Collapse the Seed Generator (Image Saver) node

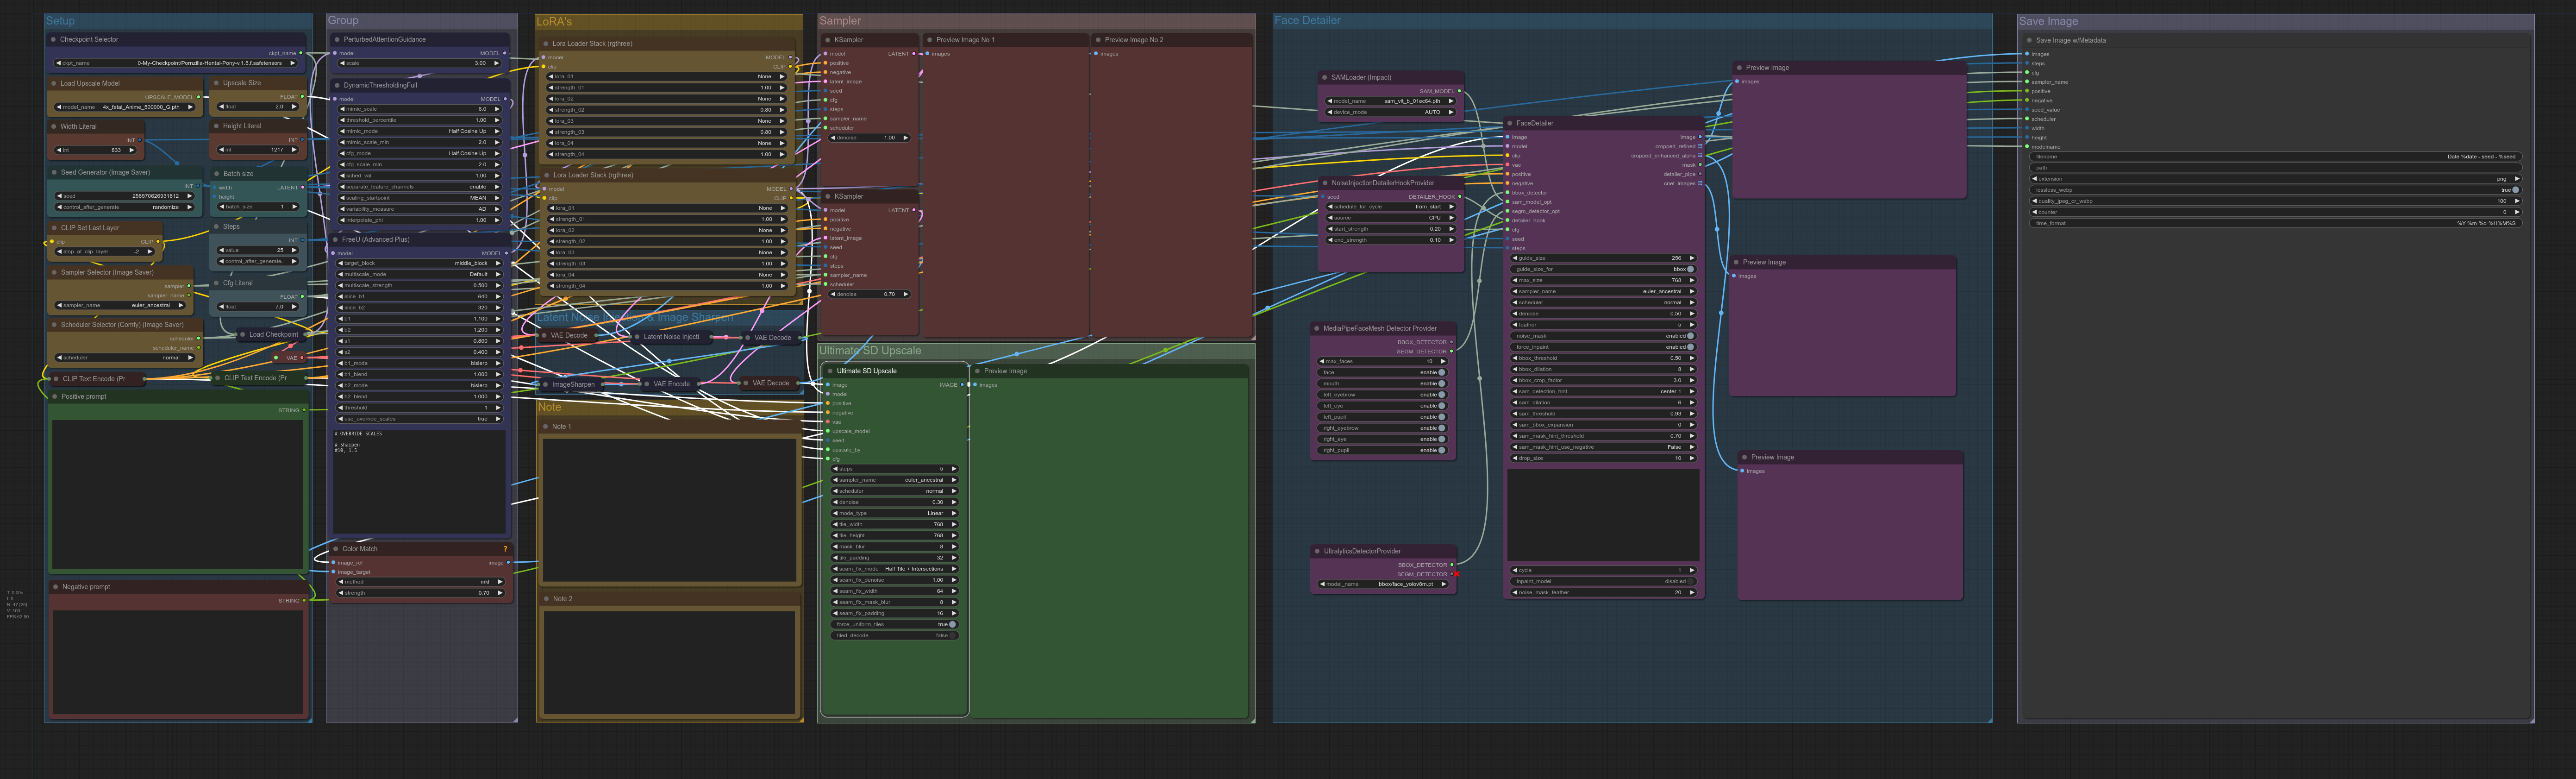pyautogui.click(x=54, y=172)
